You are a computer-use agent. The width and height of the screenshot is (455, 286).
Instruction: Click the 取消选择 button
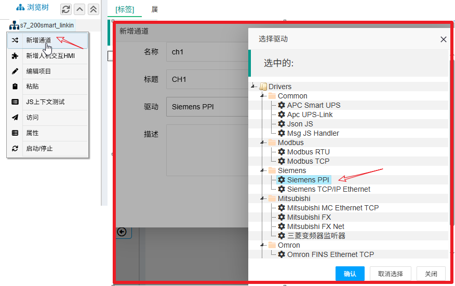pyautogui.click(x=391, y=274)
